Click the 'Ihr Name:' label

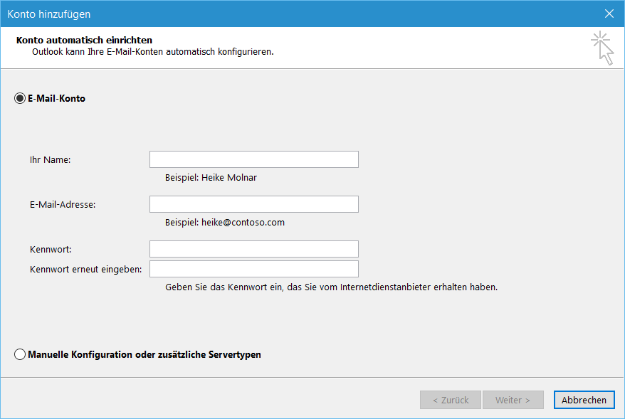tap(51, 160)
